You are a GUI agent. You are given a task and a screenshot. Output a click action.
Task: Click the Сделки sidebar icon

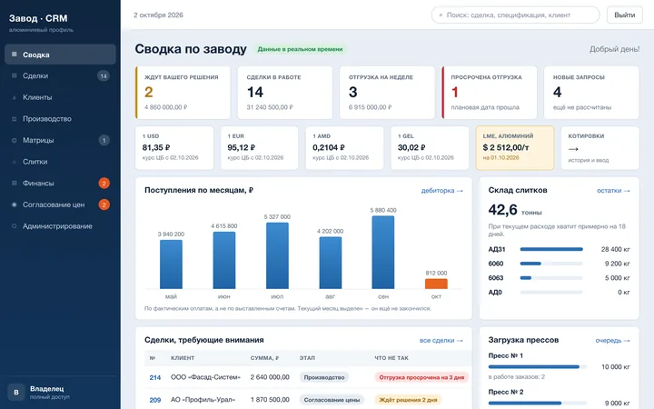click(15, 75)
